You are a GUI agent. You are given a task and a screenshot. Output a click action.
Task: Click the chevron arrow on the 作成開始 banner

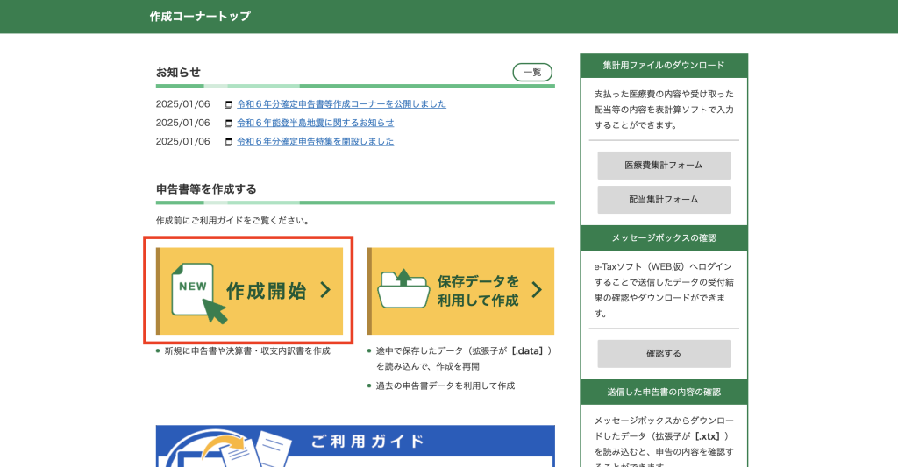pyautogui.click(x=325, y=290)
